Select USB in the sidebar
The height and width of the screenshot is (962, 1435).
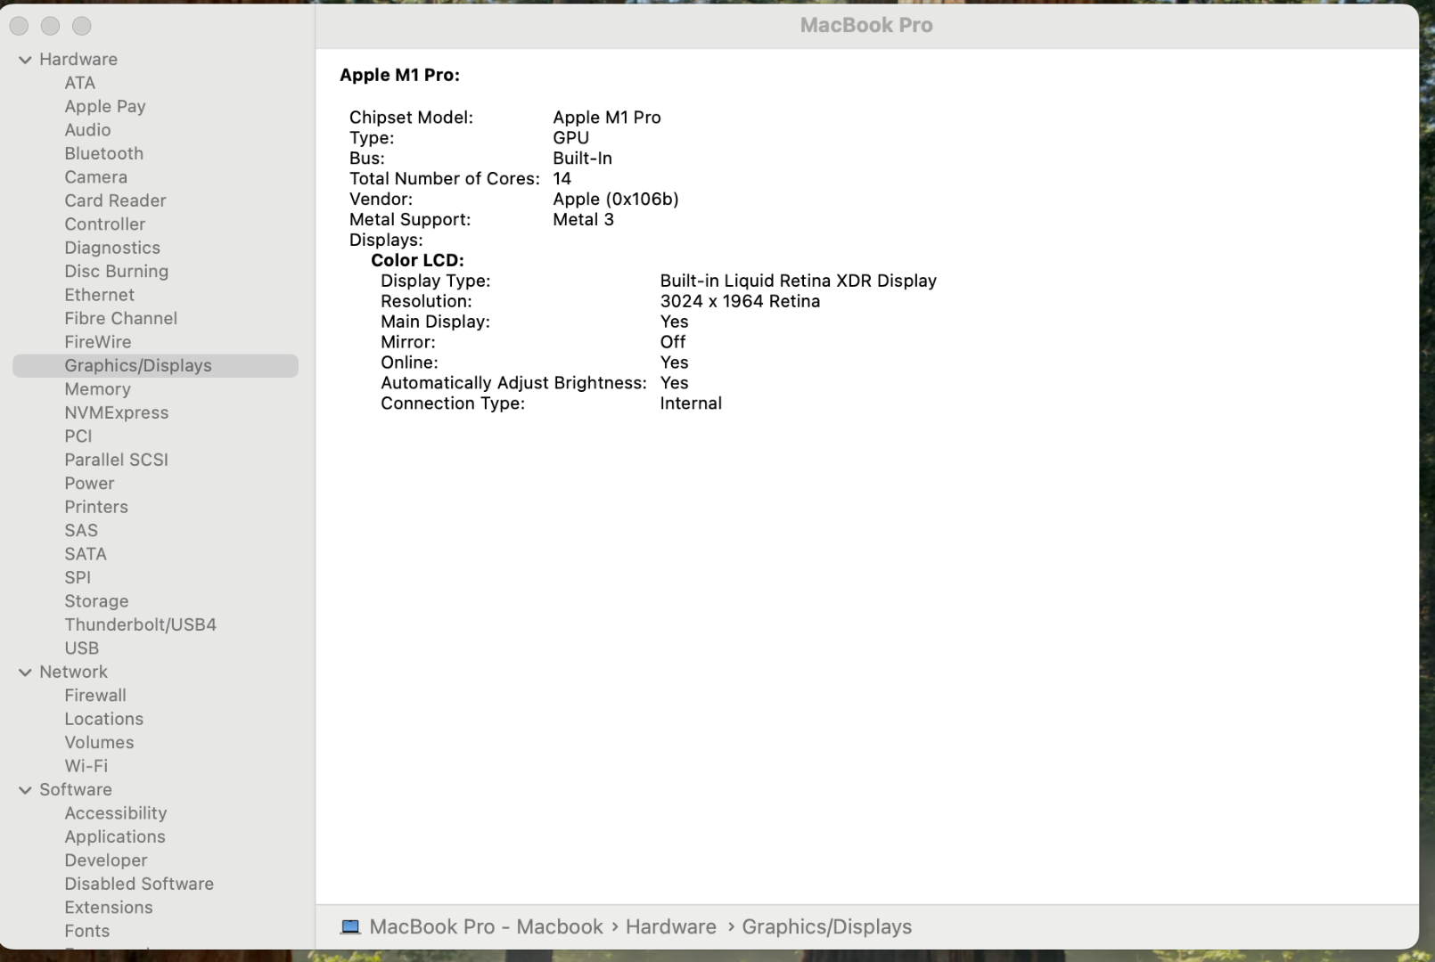point(81,648)
